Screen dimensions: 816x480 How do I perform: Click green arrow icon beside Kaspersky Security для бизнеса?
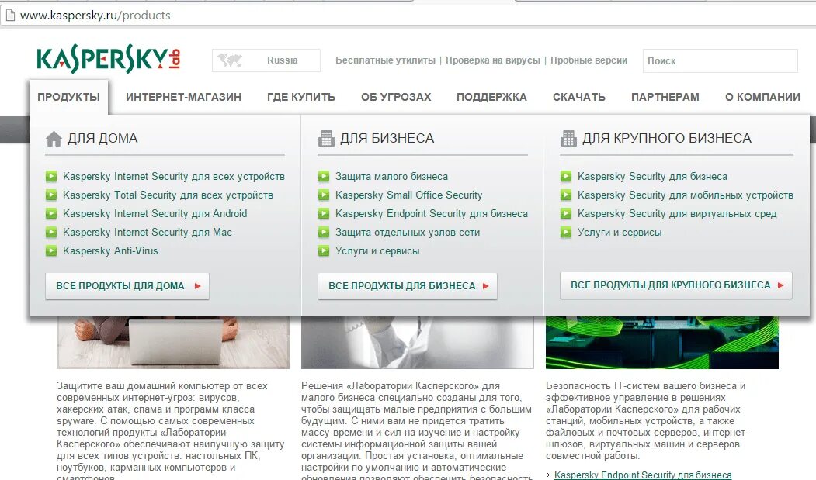(x=566, y=176)
